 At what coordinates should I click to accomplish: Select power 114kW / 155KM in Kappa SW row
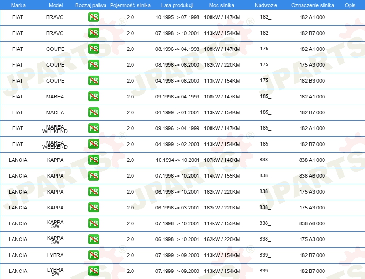[222, 223]
